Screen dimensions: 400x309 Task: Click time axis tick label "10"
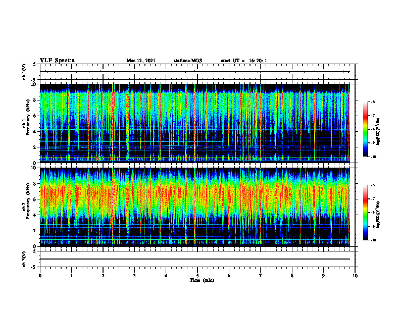[355, 276]
